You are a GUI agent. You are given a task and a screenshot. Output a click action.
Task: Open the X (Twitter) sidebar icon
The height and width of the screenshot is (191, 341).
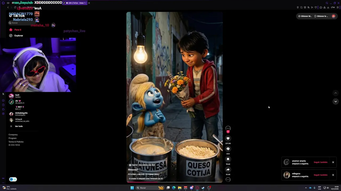tap(3, 94)
